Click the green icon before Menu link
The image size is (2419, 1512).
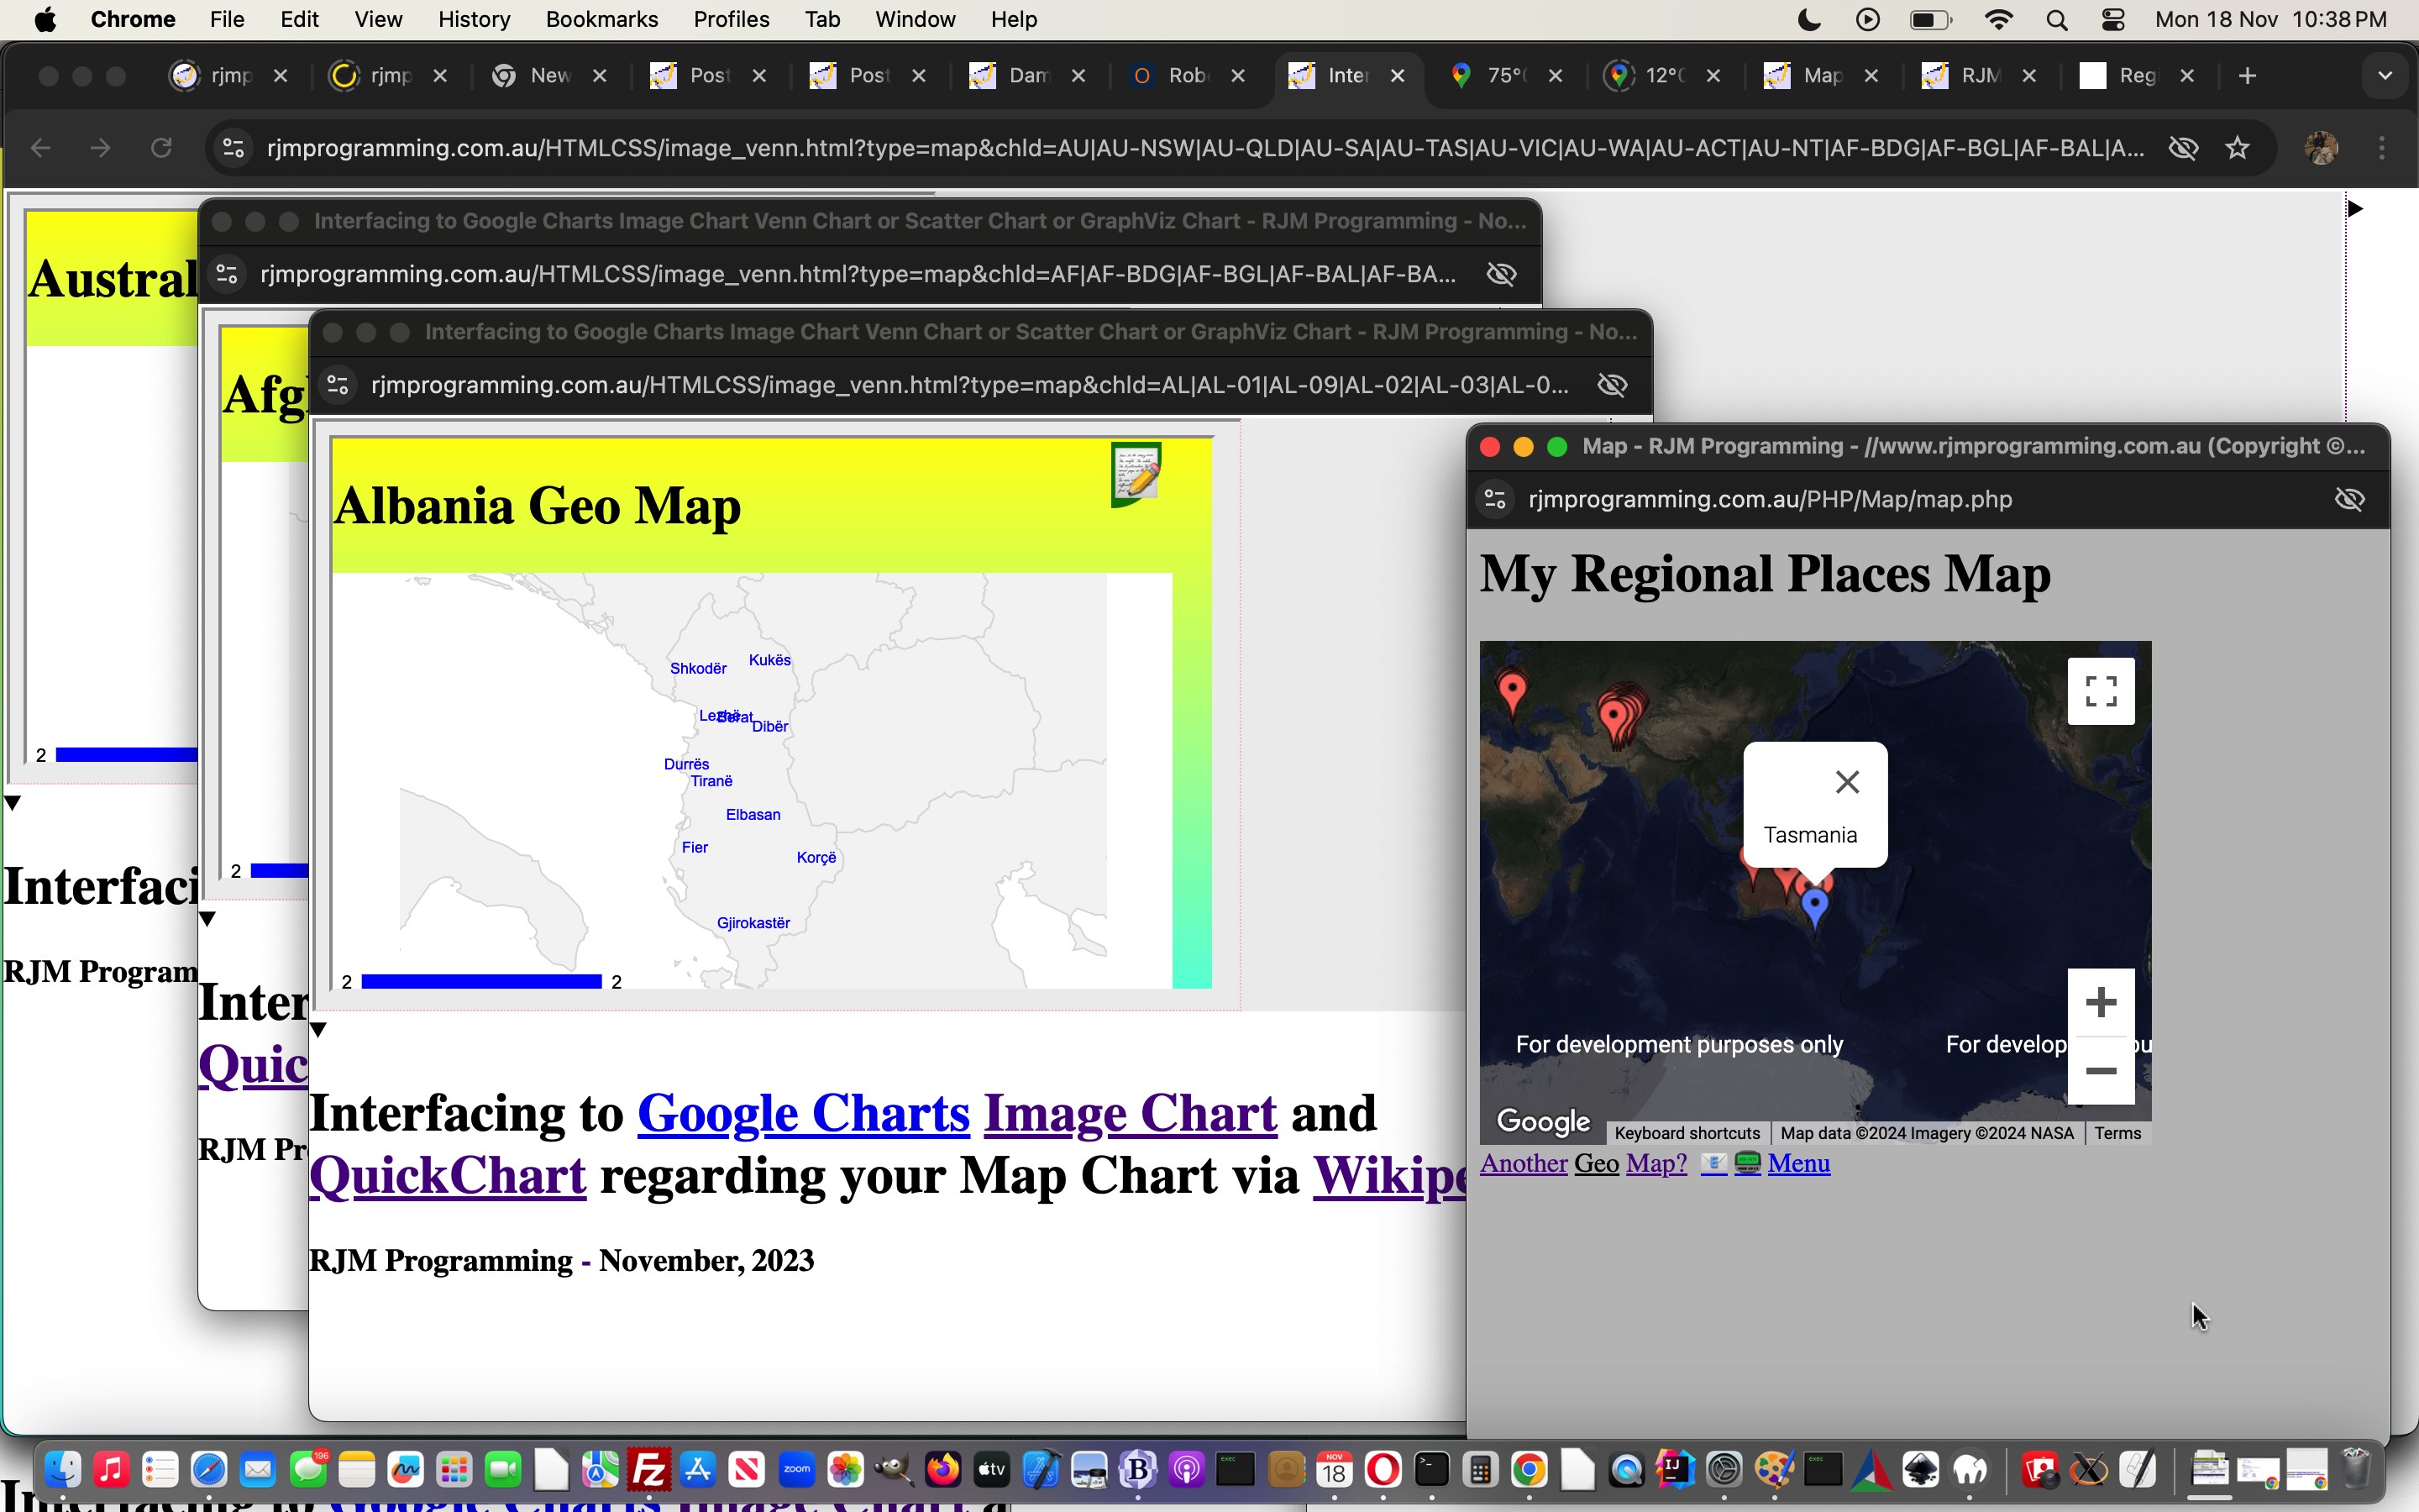1747,1163
